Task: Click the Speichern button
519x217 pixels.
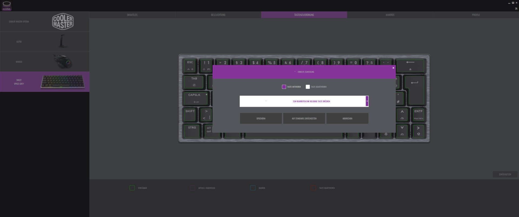Action: (x=261, y=118)
